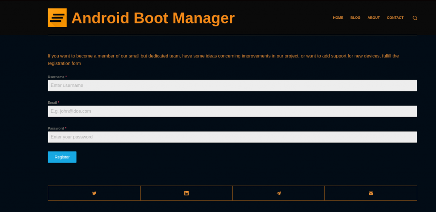
Task: Click the Android Boot Manager site title
Action: click(153, 18)
